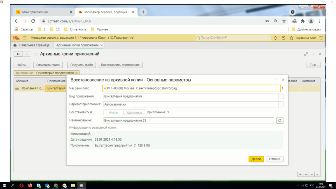Open the Вариант приложения selection button
This screenshot has height=189, width=336.
[281, 104]
